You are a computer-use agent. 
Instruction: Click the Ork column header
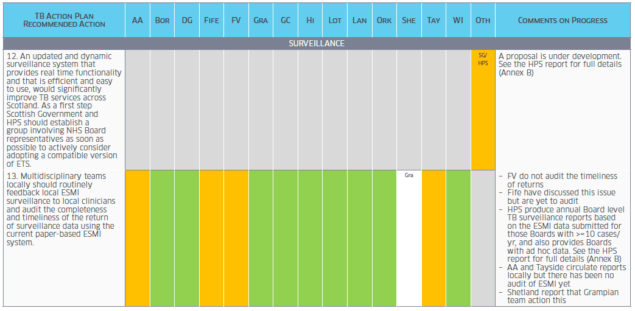(384, 20)
